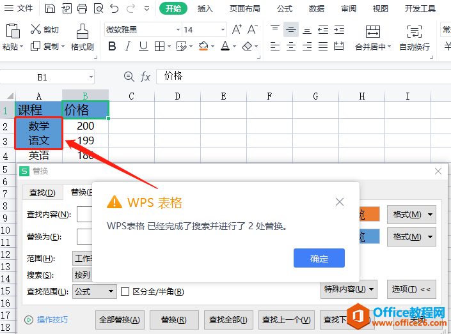Open the 特殊内容 dropdown button

349,289
